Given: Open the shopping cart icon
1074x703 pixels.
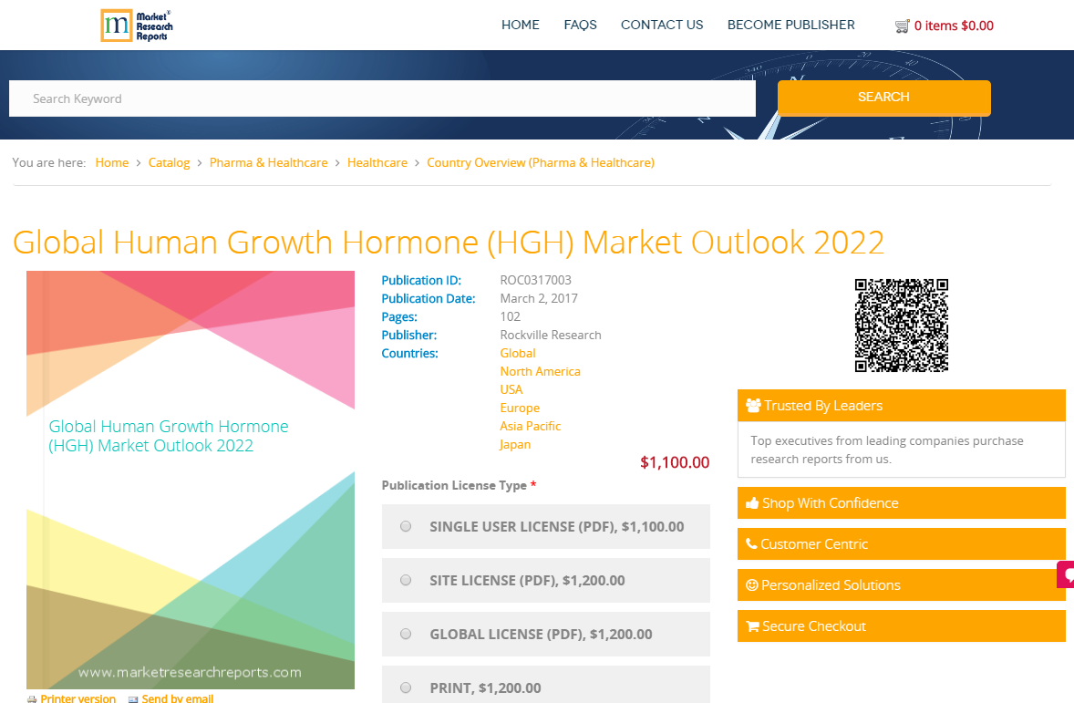Looking at the screenshot, I should (x=902, y=26).
